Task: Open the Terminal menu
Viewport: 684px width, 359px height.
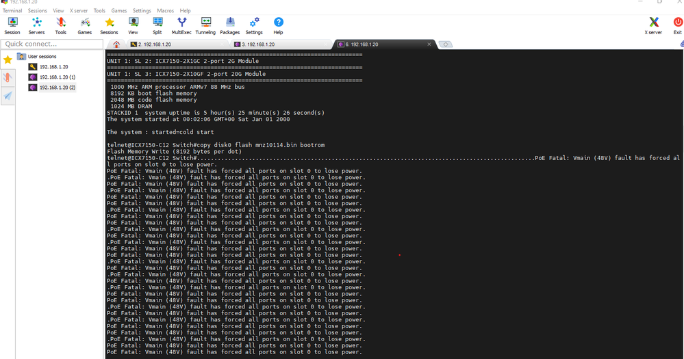Action: [x=12, y=11]
